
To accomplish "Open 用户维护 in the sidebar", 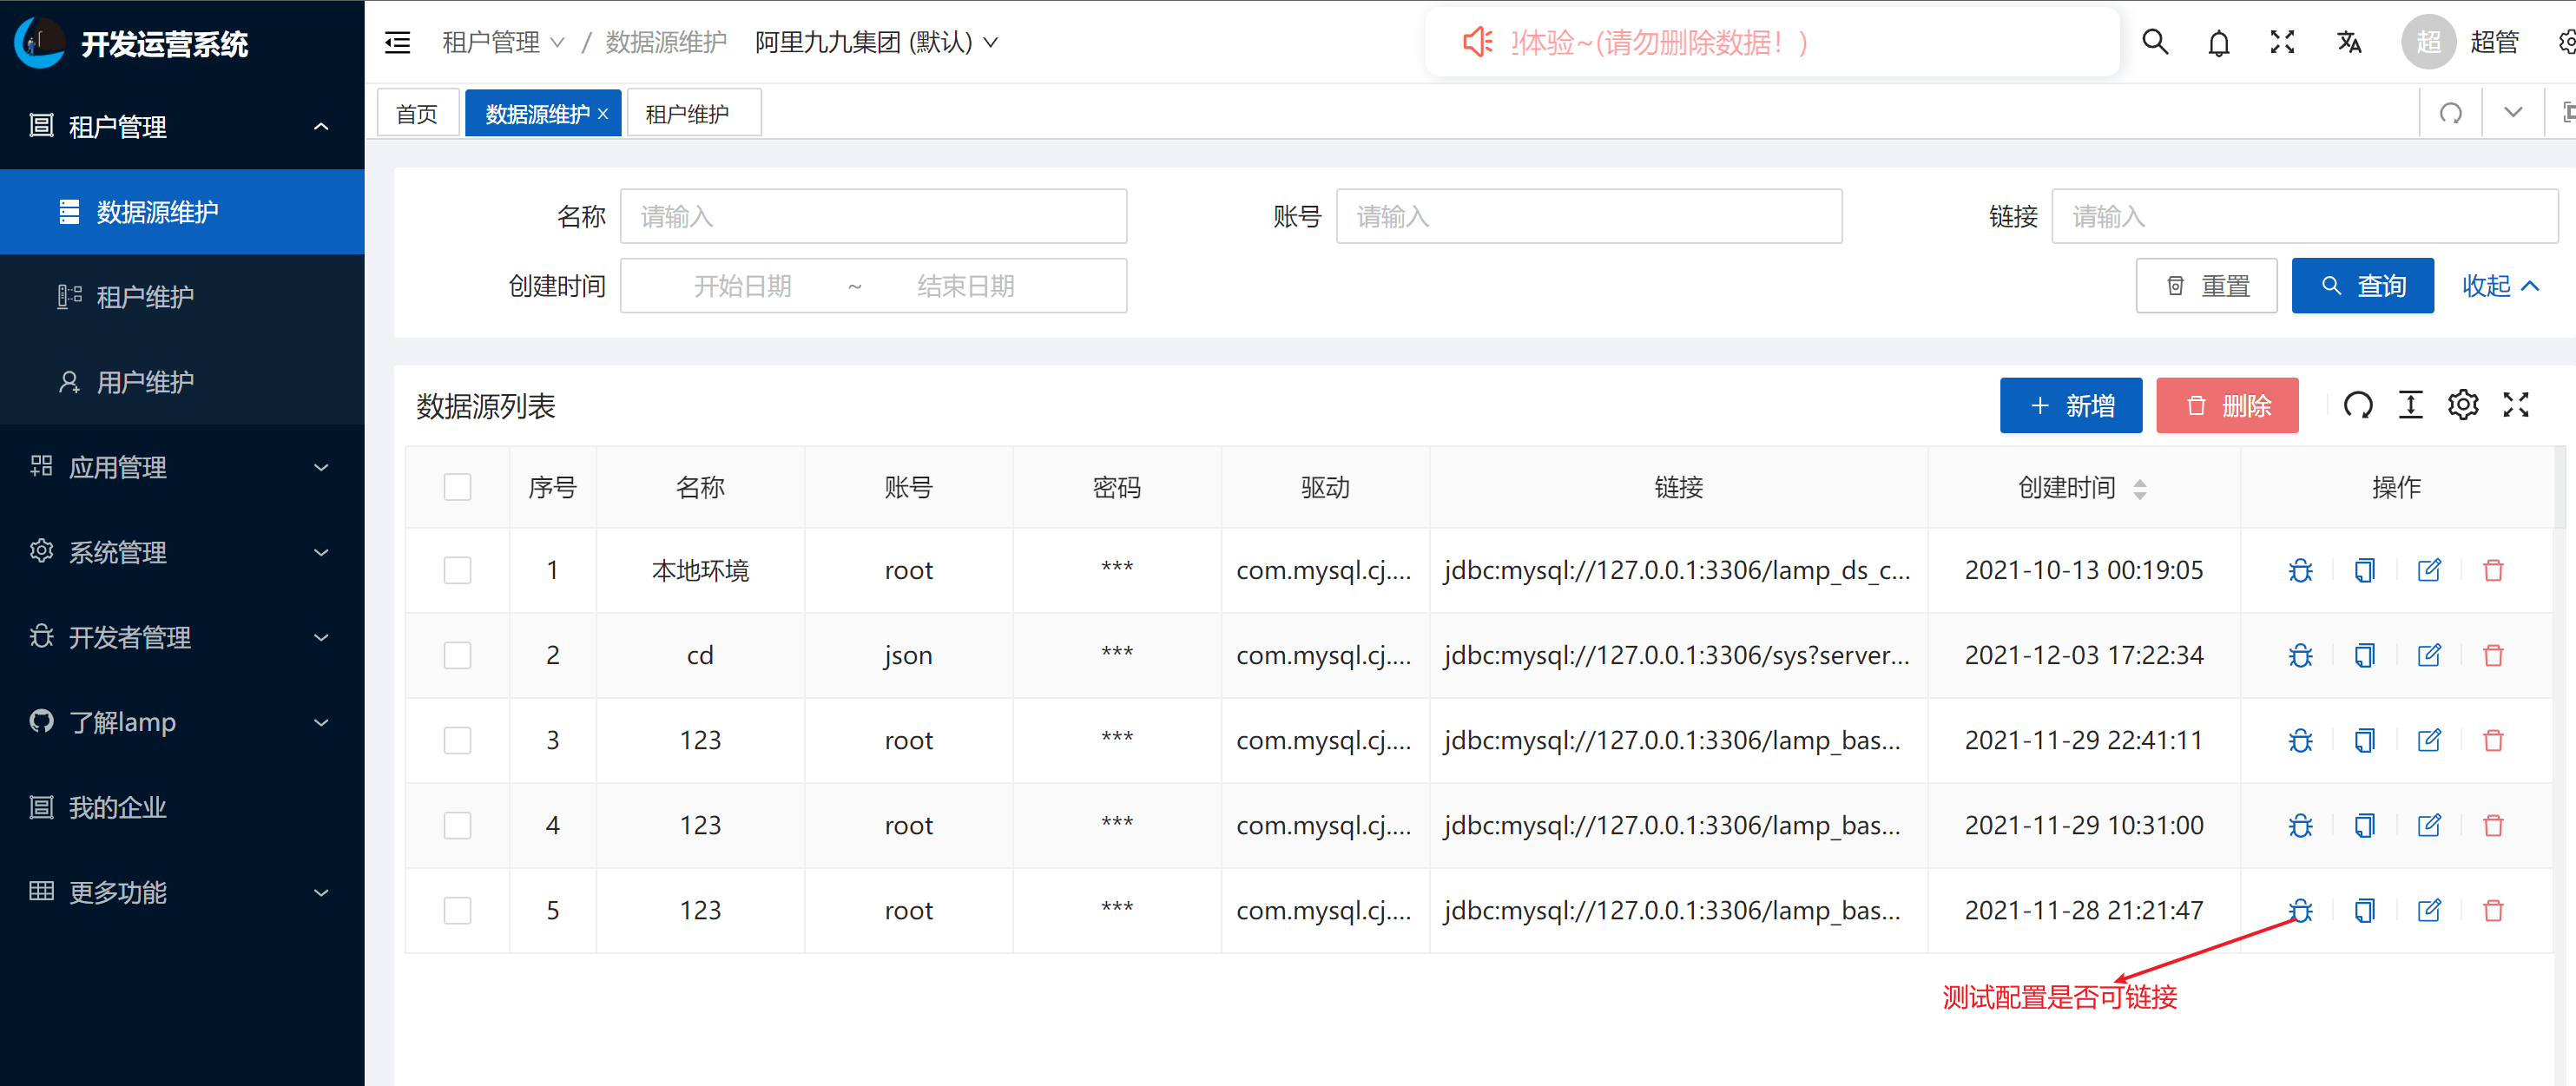I will tap(145, 382).
